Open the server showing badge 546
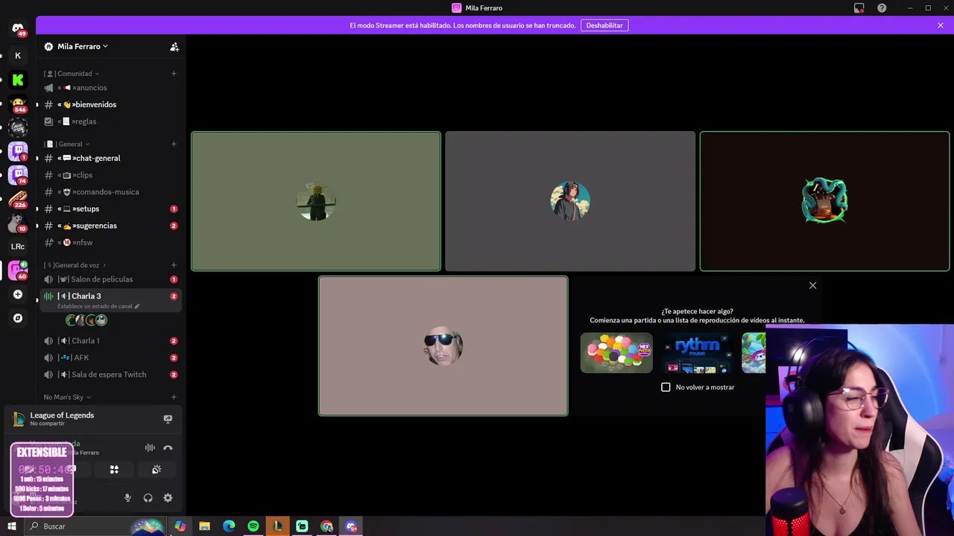Screen dimensions: 954x536 click(18, 104)
